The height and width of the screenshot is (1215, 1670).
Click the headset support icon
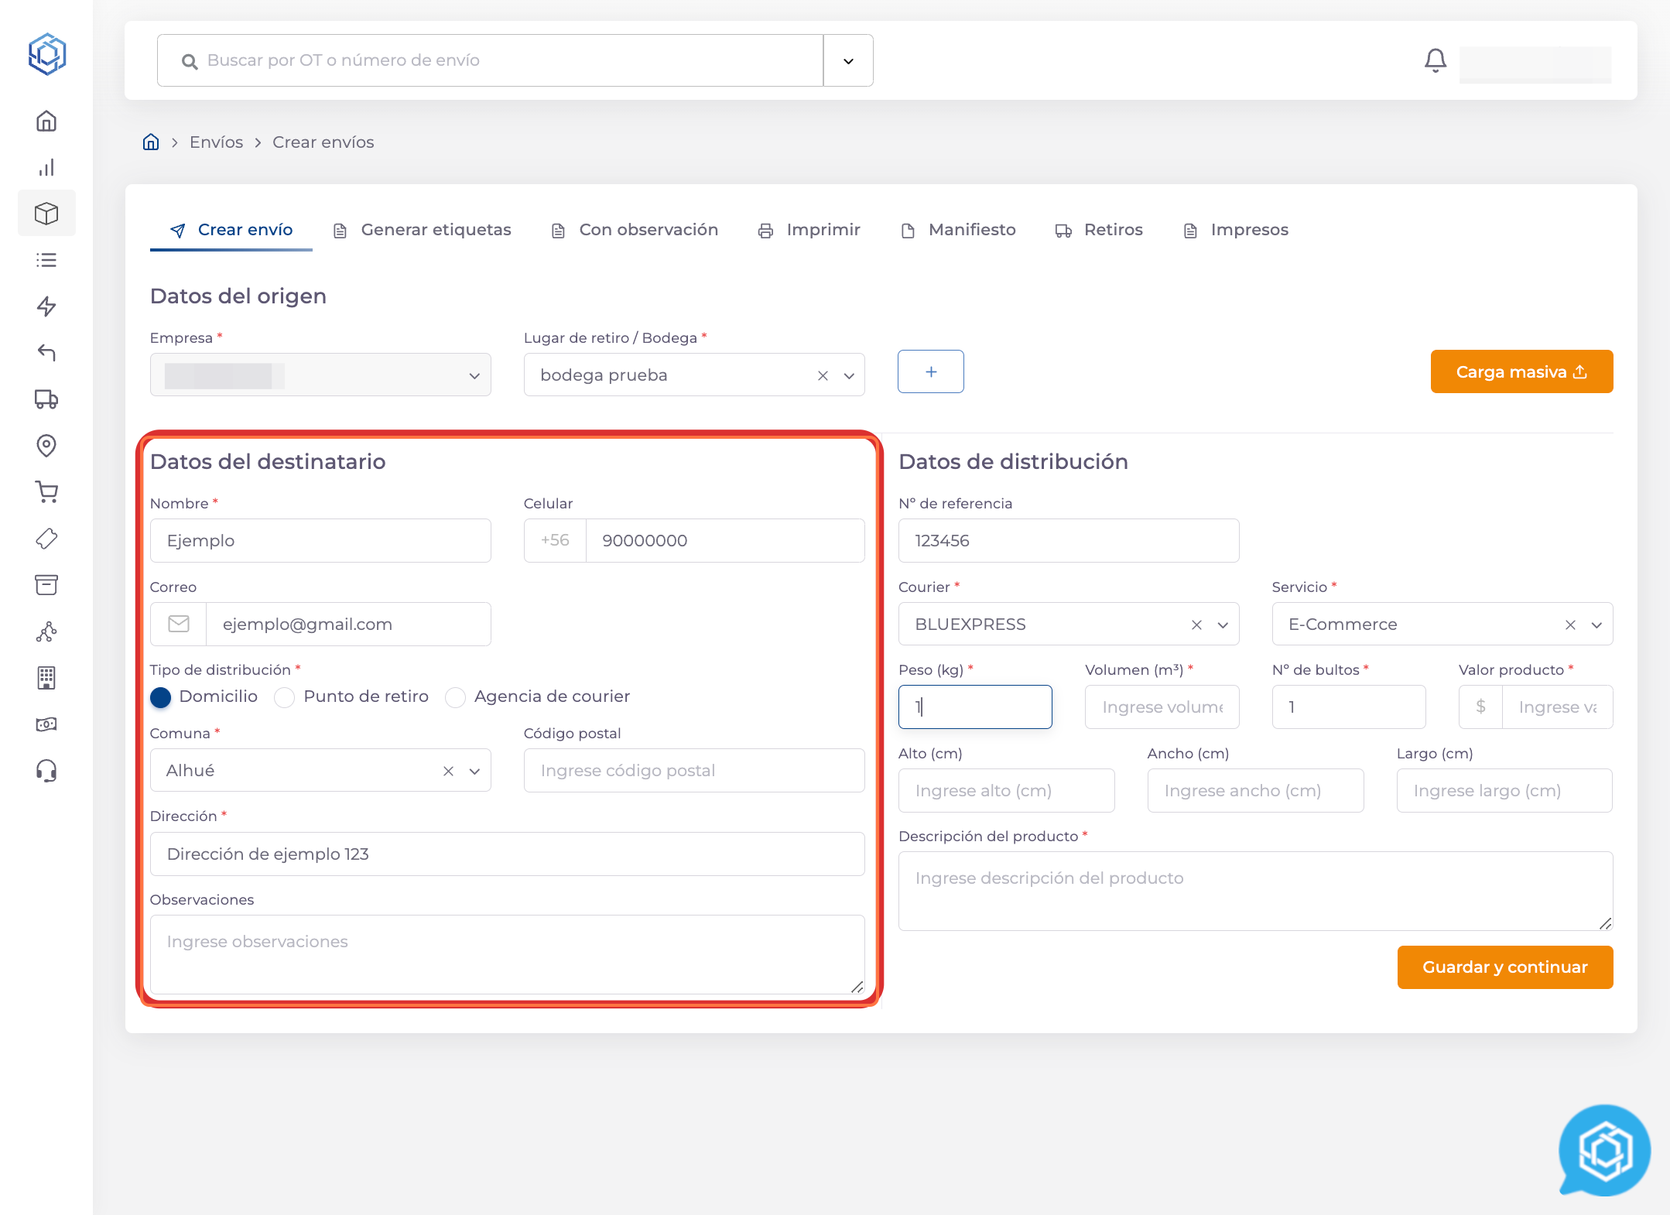tap(46, 771)
